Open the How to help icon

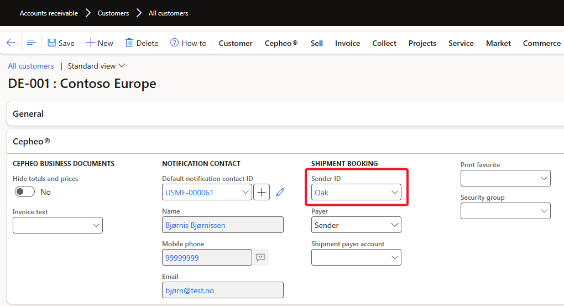(175, 43)
